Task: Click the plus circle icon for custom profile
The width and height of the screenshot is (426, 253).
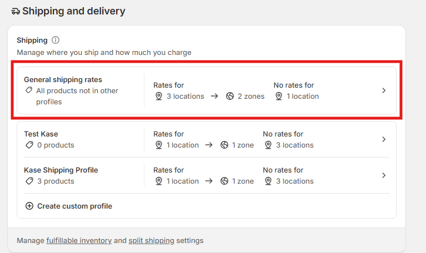Action: (29, 206)
